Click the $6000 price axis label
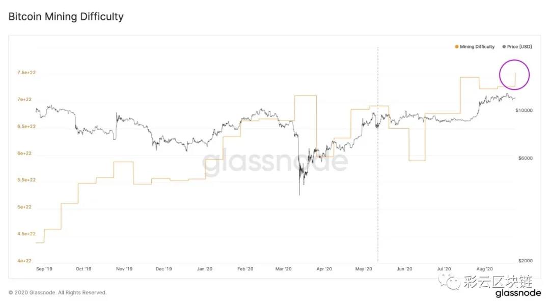Screen dimensions: 550x306 pos(523,158)
